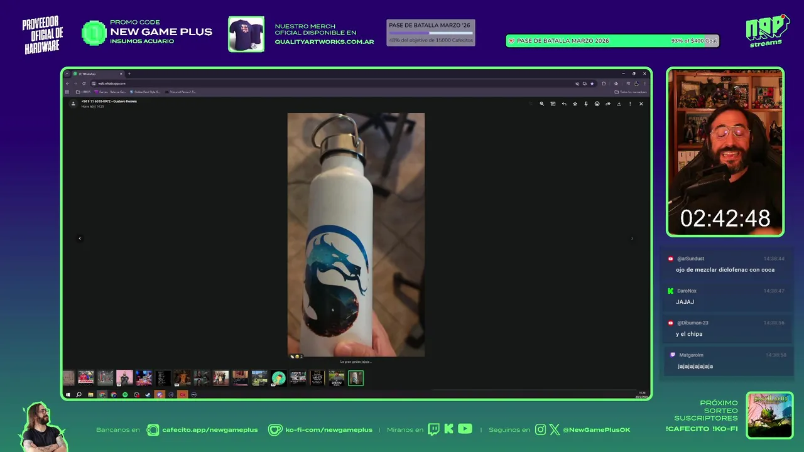Open the Prince of Persia bookmark

(x=181, y=92)
